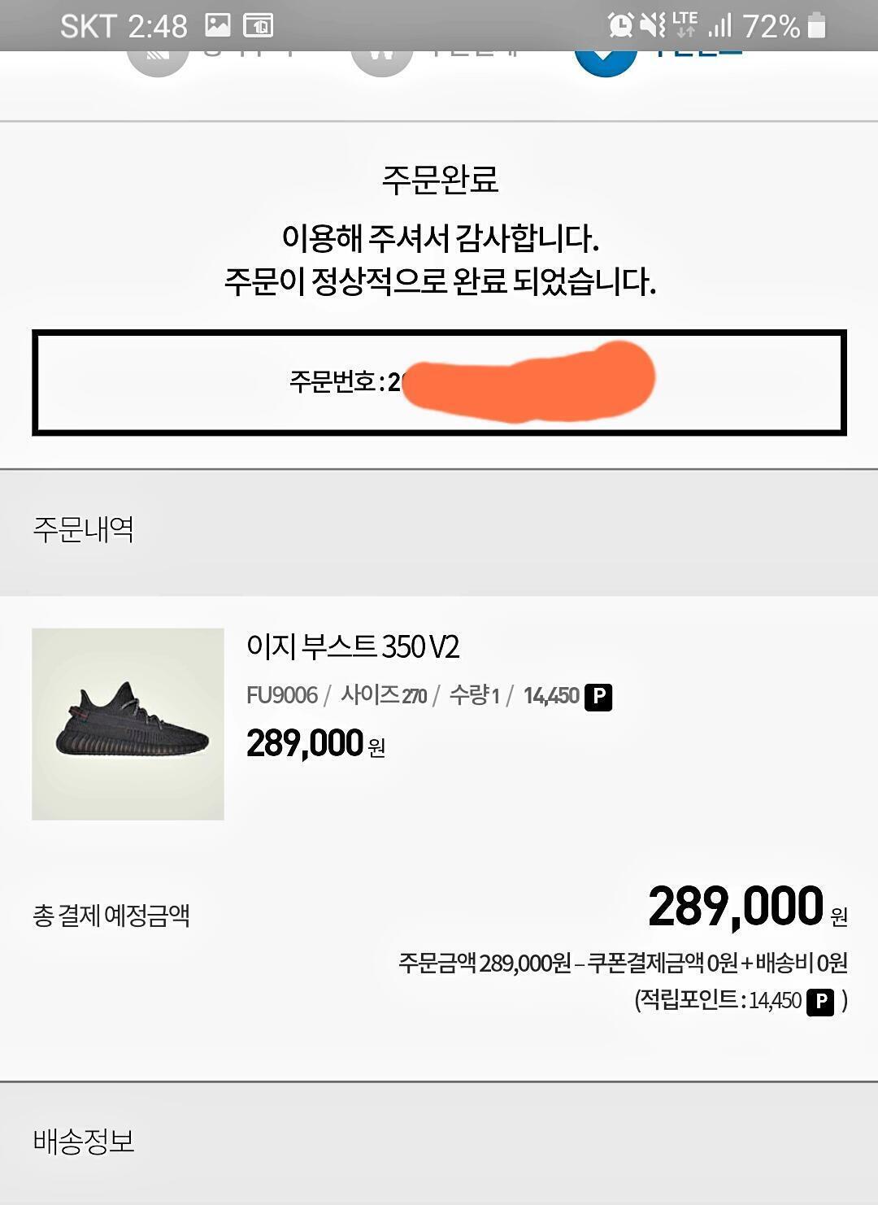Tap the 주문완료 heading
878x1205 pixels.
440,179
